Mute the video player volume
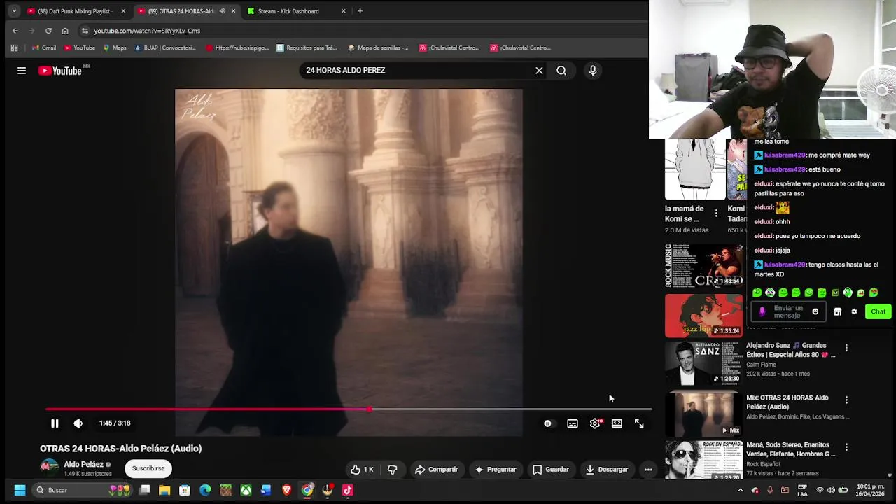896x504 pixels. click(x=78, y=423)
